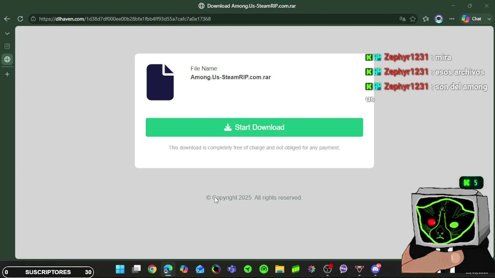This screenshot has height=278, width=495.
Task: Select the active globe tab in sidebar
Action: (x=7, y=59)
